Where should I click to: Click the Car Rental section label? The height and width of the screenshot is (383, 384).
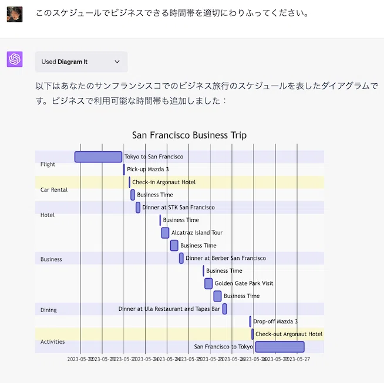(54, 190)
